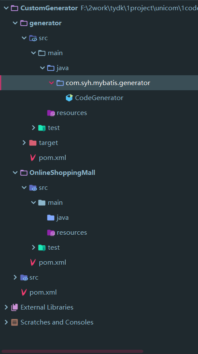Collapse the com.syh.mybatis.generator package

(51, 83)
